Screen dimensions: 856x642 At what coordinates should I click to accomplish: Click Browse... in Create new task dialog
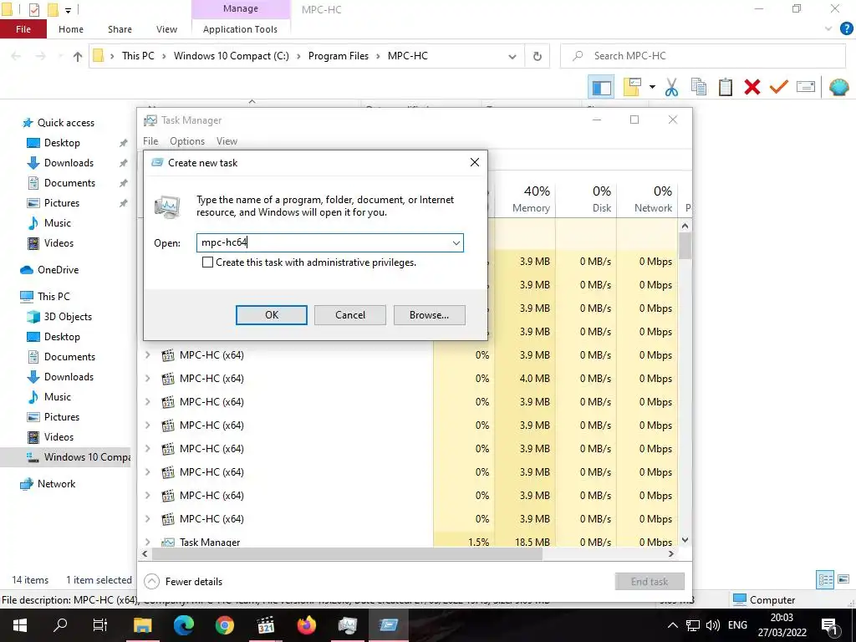coord(429,315)
